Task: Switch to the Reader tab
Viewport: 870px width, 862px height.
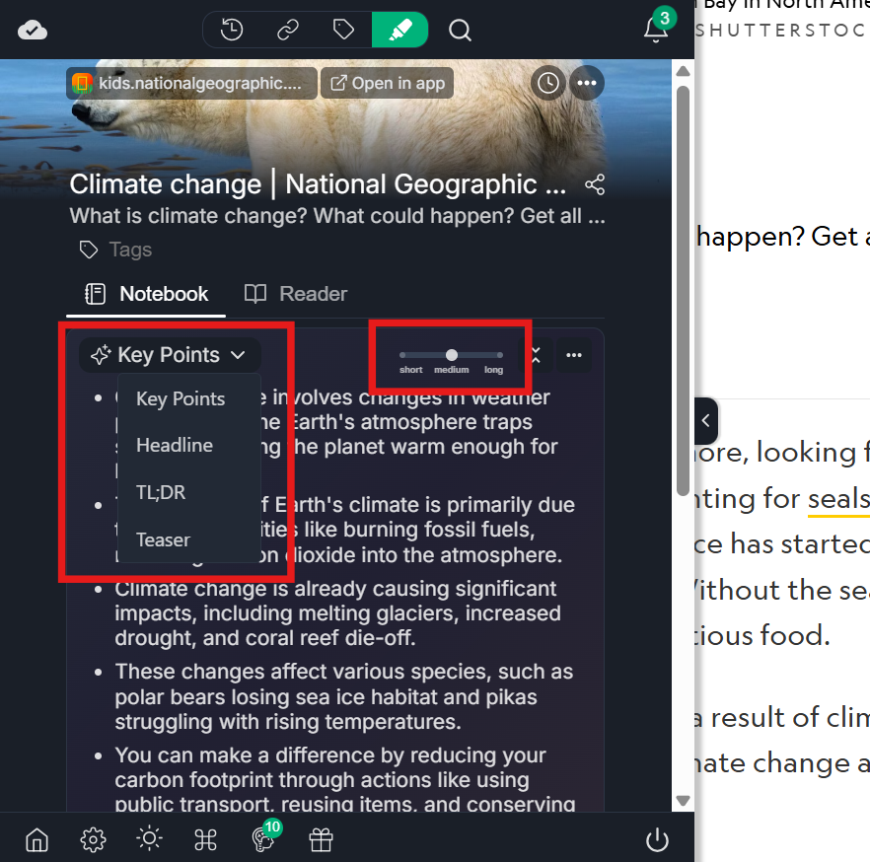Action: pos(296,294)
